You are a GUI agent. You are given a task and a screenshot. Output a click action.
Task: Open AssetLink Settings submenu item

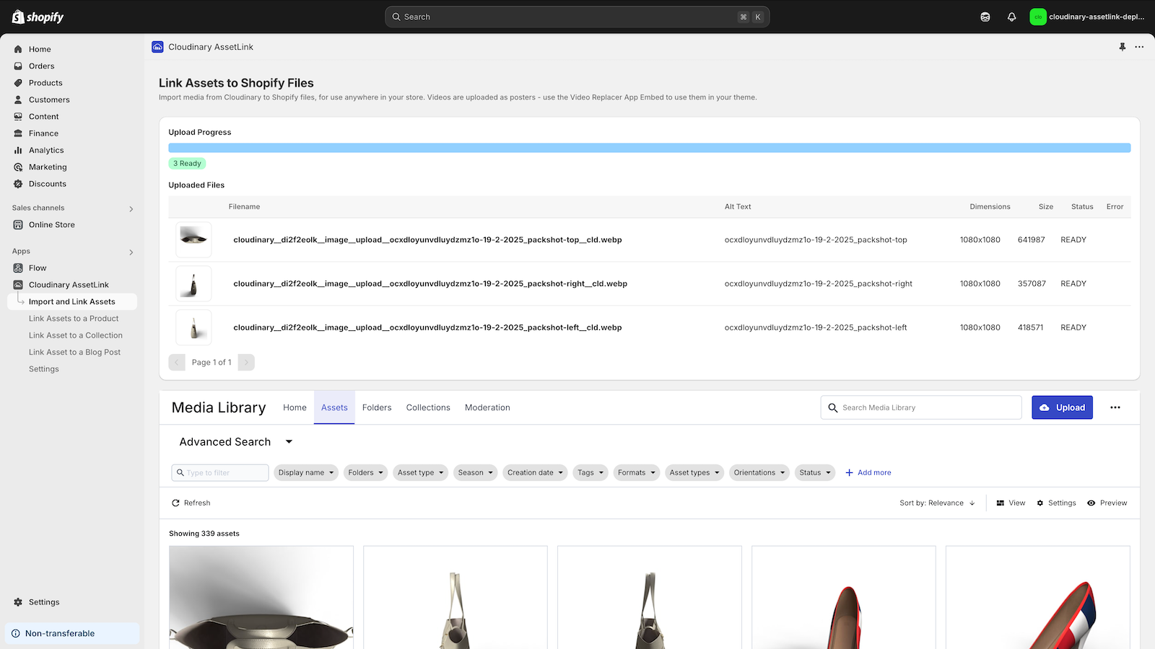tap(44, 368)
